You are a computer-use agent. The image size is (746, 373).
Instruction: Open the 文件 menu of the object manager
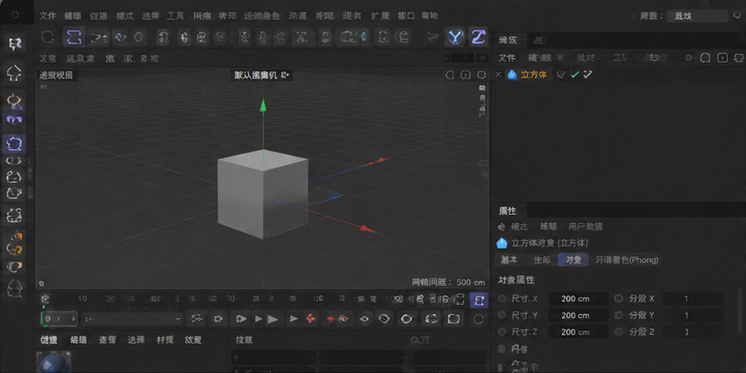coord(506,57)
